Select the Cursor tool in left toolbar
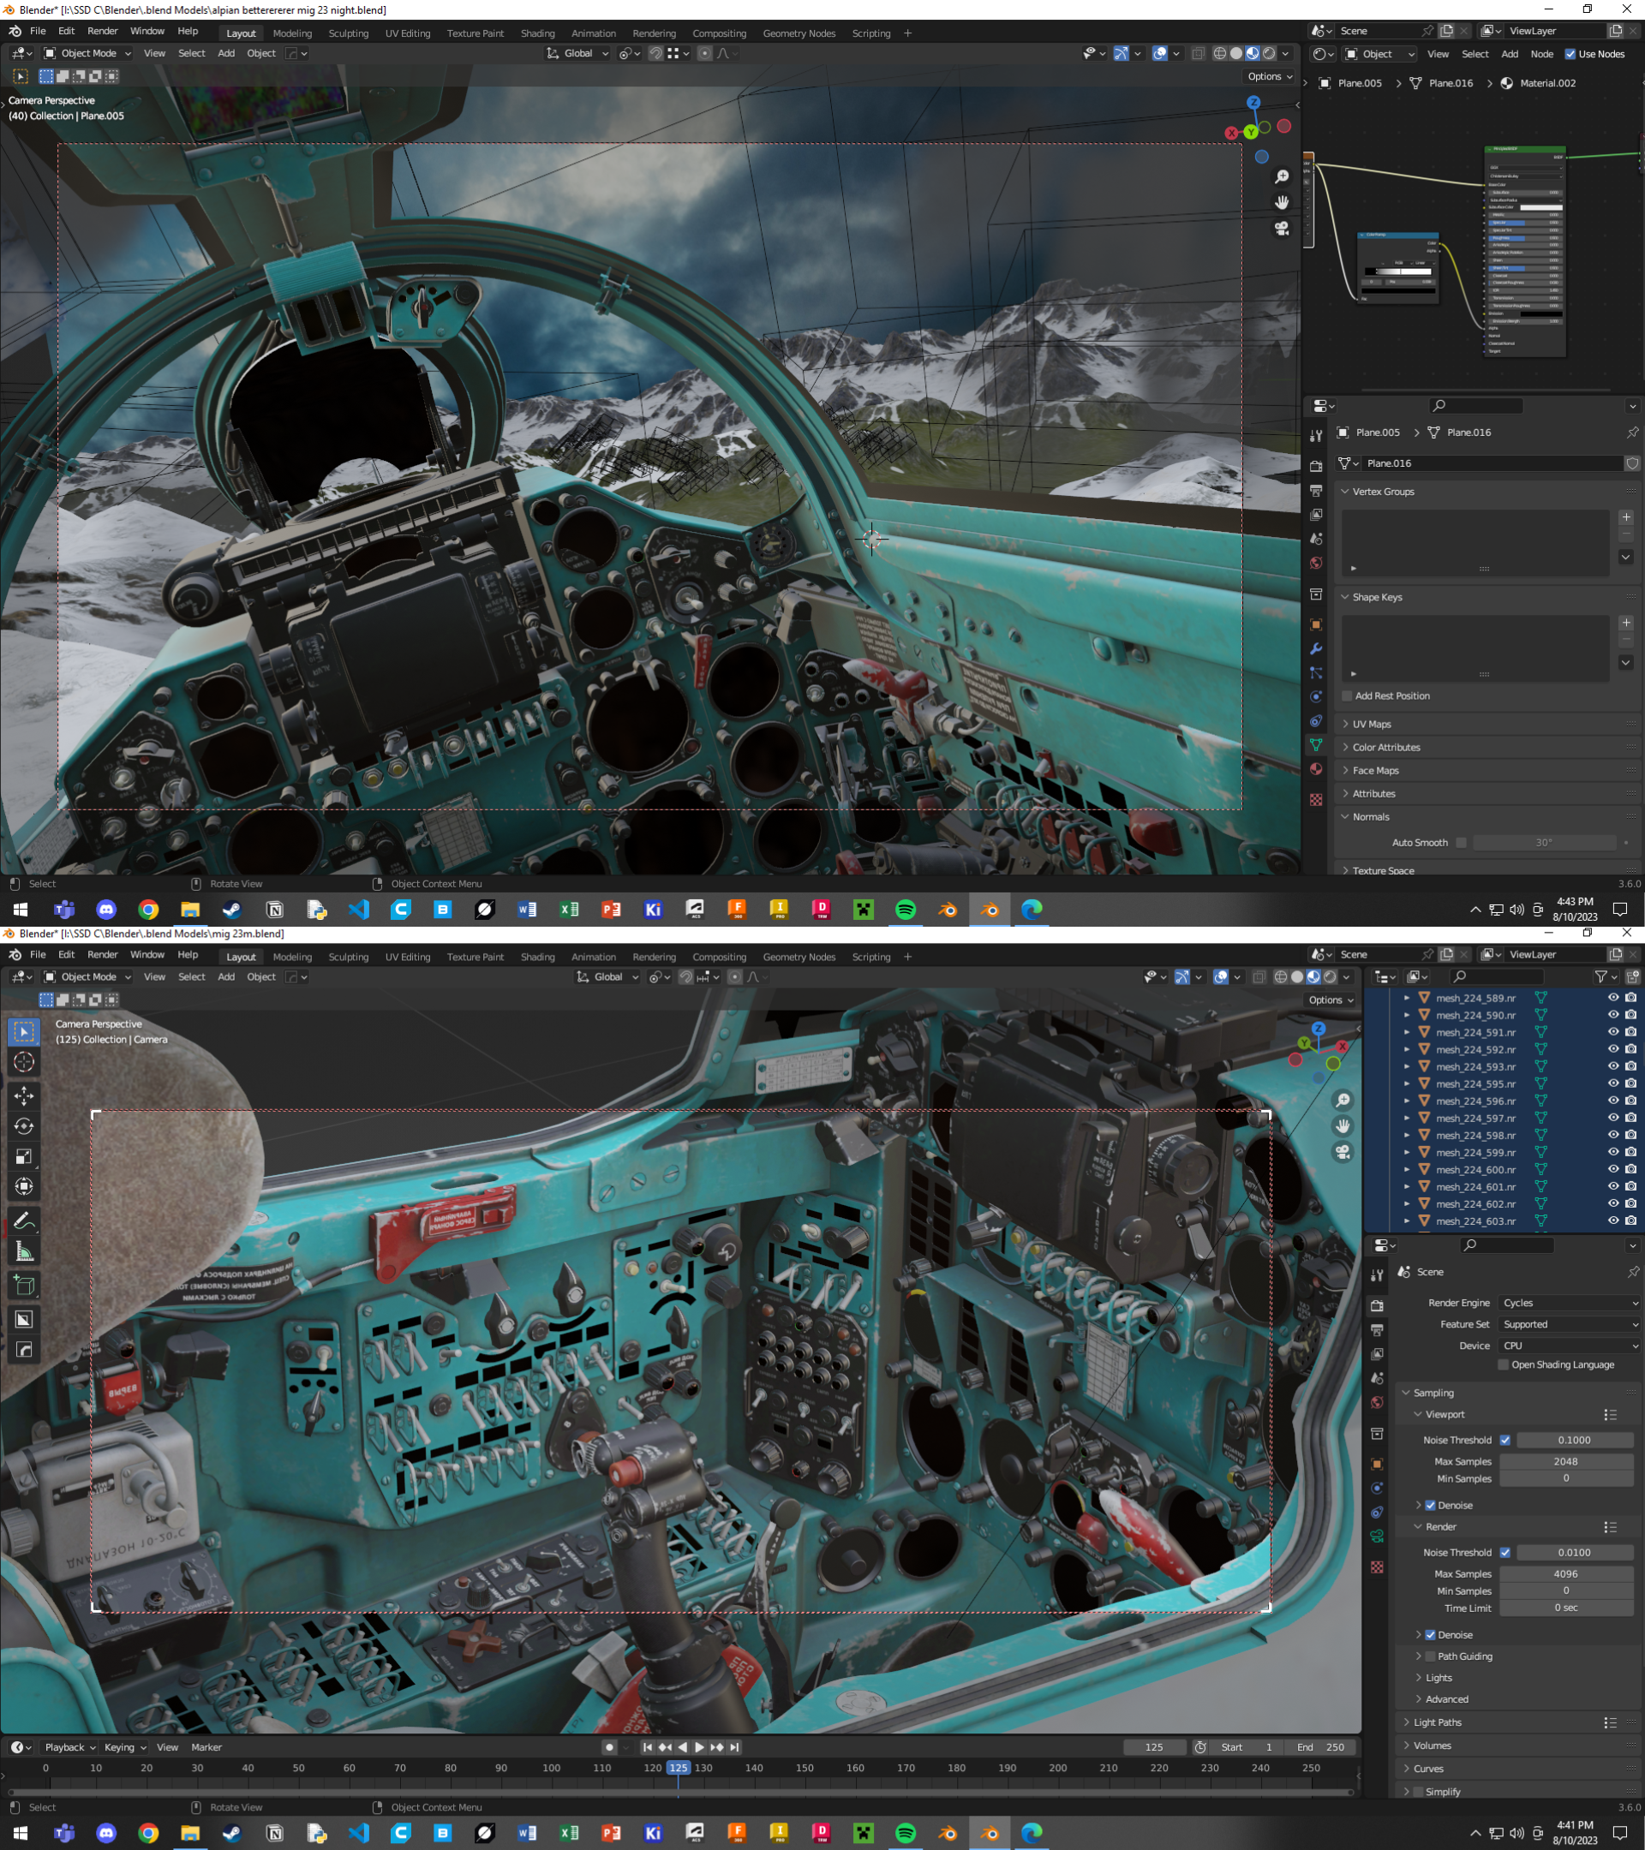 tap(25, 1062)
